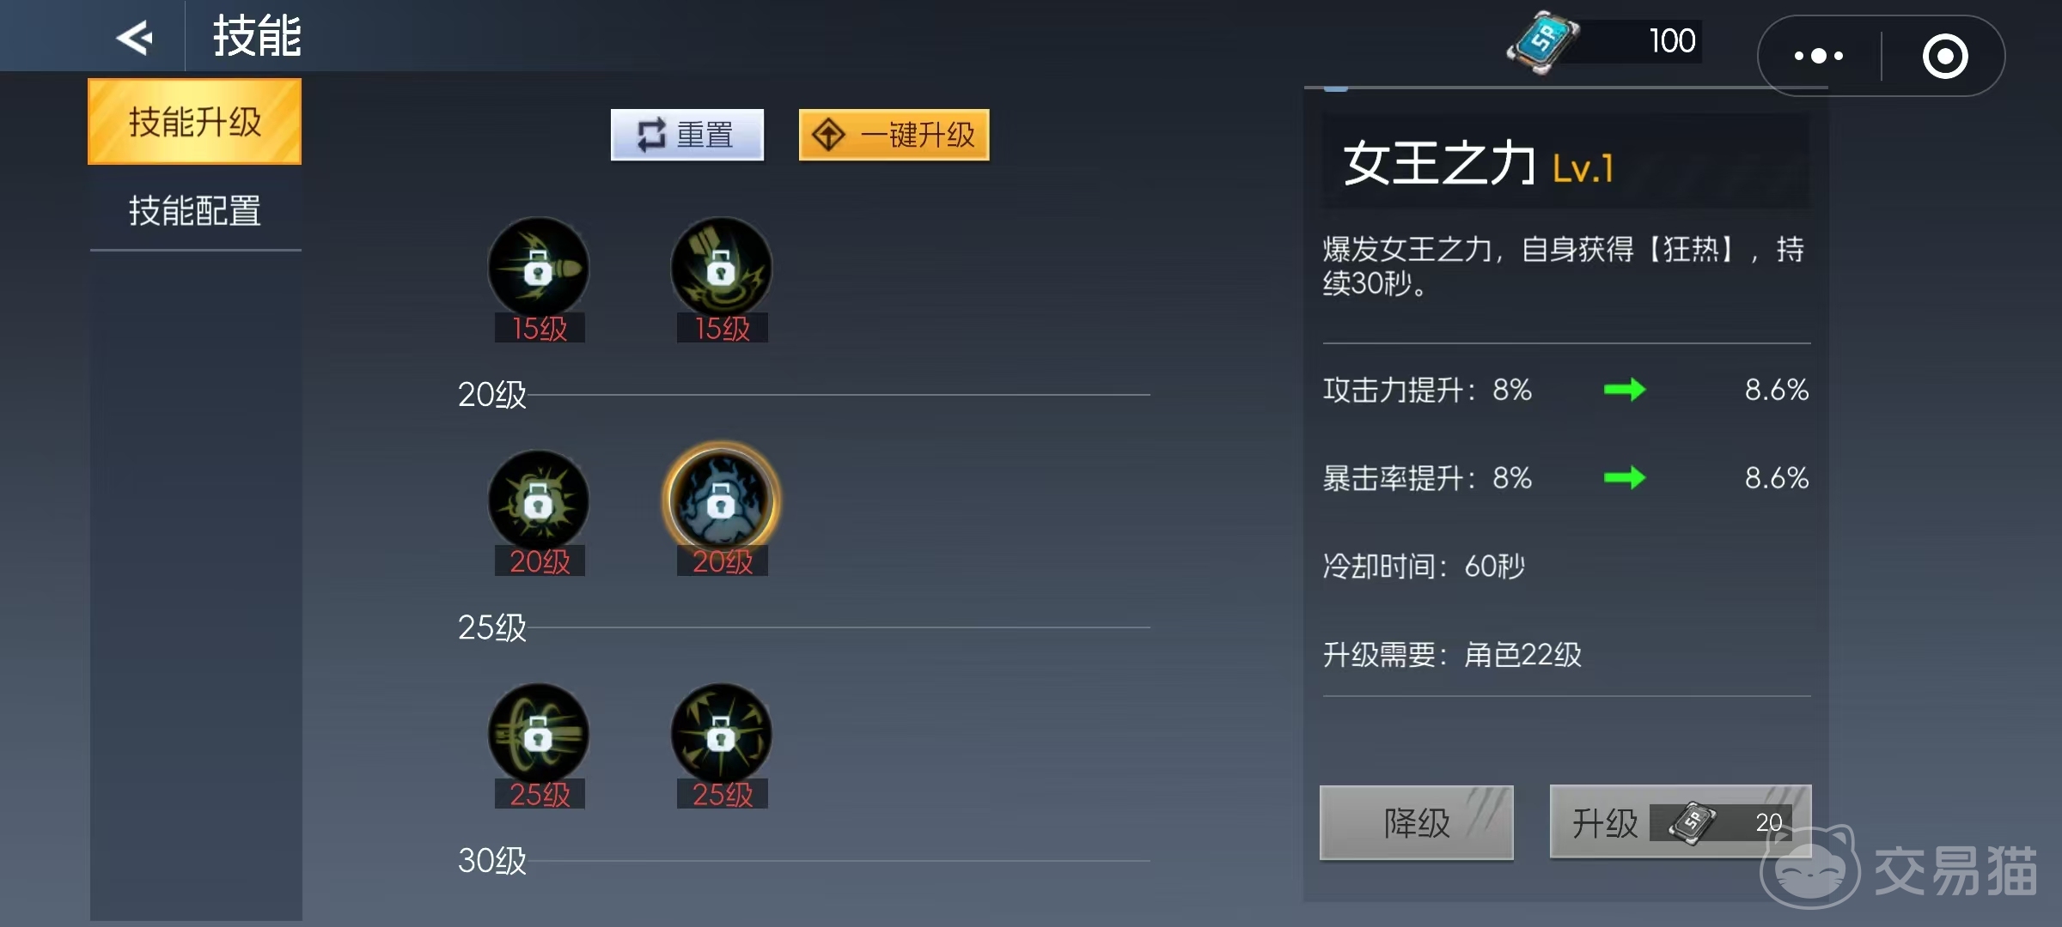The image size is (2062, 927).
Task: Click the 升级 upgrade button costing 20
Action: coord(1681,822)
